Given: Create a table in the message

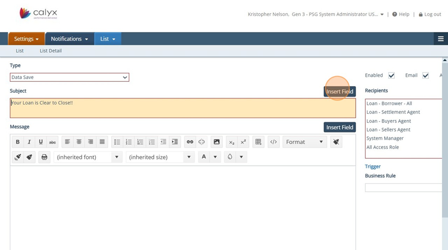Looking at the screenshot, I should coord(259,142).
